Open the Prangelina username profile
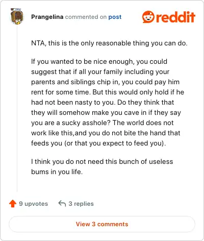The height and width of the screenshot is (241, 204). tap(47, 17)
